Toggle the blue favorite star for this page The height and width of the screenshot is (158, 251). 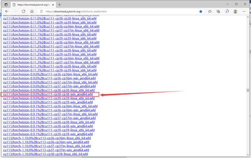[x=201, y=11]
